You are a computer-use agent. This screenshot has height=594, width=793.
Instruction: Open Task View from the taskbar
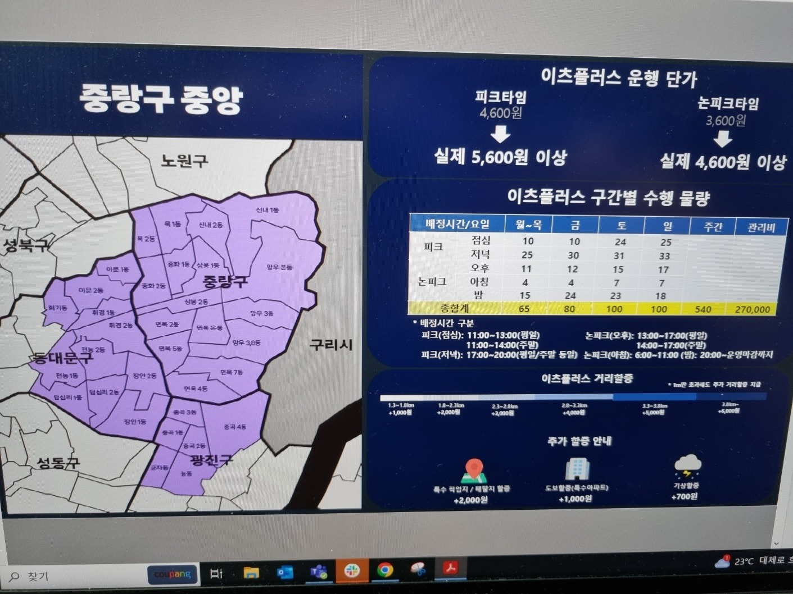coord(217,573)
